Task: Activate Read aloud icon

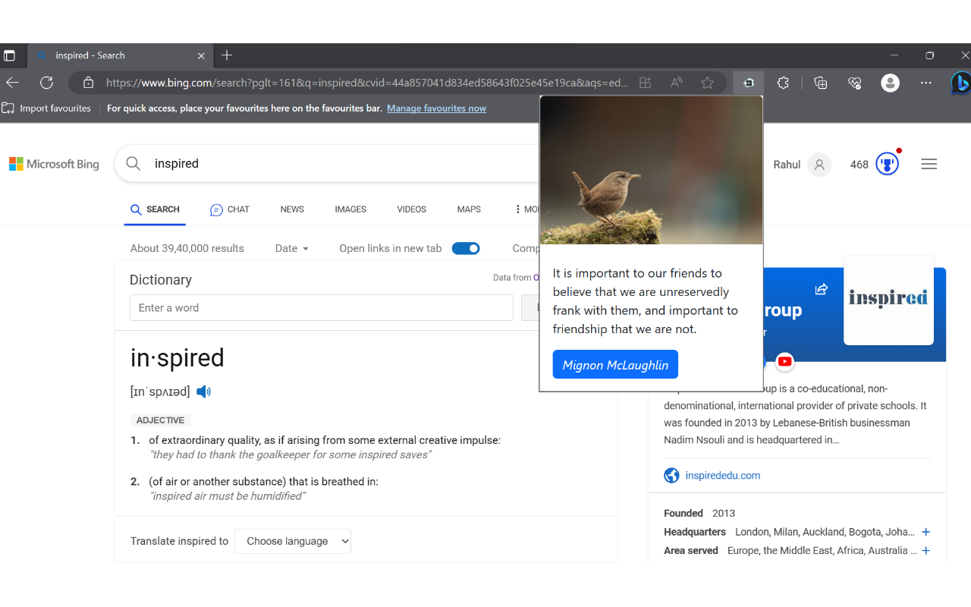Action: [x=676, y=83]
